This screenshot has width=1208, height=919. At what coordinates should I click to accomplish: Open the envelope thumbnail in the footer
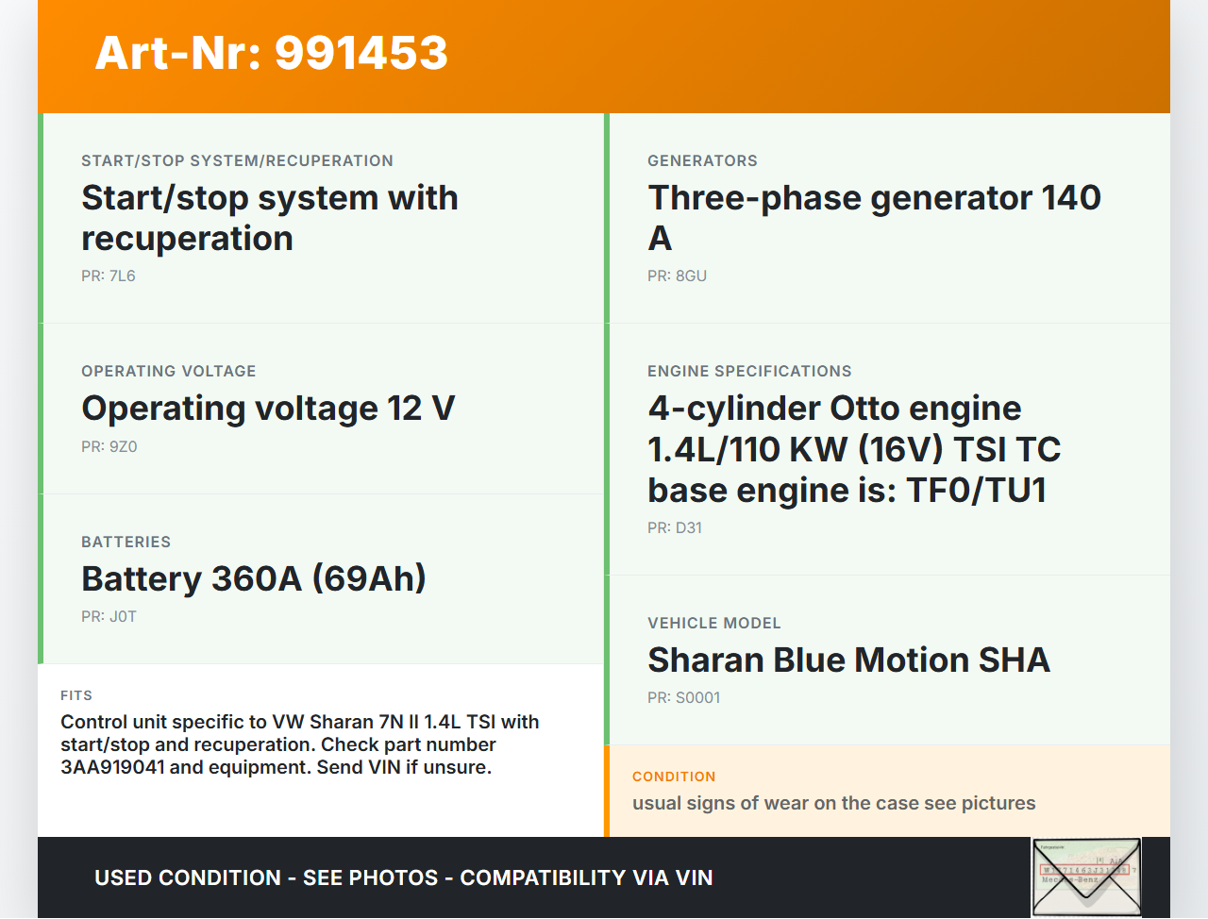point(1086,877)
